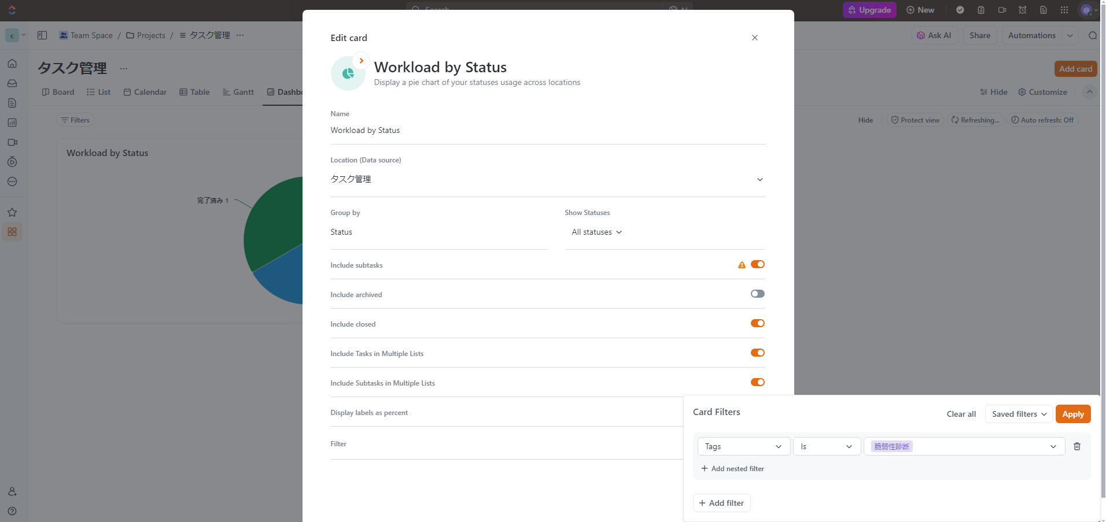Click the subtasks warning triangle icon
Viewport: 1106px width, 522px height.
click(742, 265)
